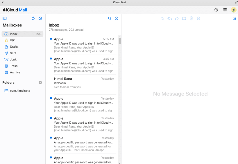Open the iCloud apps grid launcher
The width and height of the screenshot is (238, 164).
click(x=225, y=10)
